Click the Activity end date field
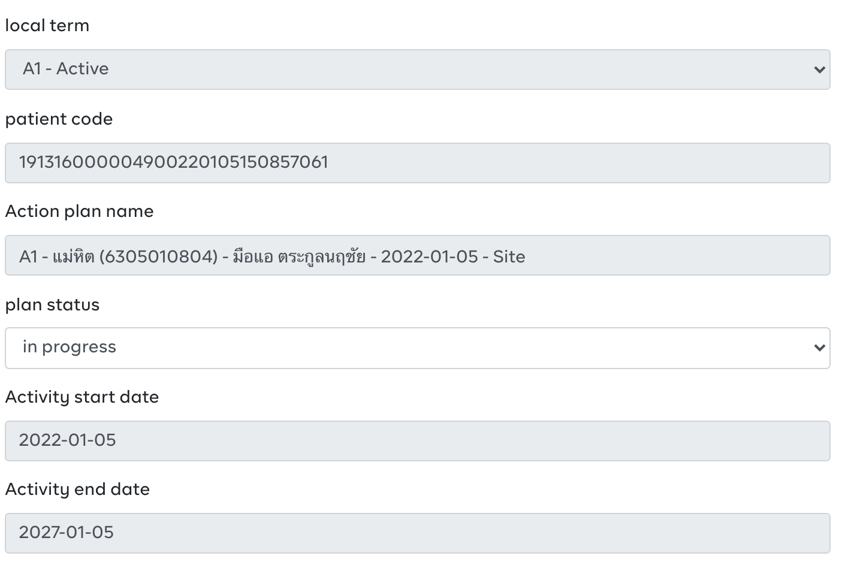 pyautogui.click(x=417, y=533)
